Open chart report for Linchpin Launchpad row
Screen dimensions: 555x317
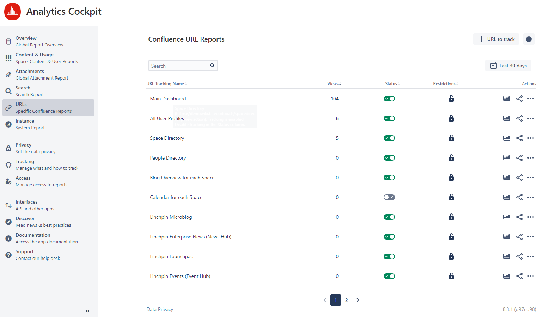pos(506,256)
